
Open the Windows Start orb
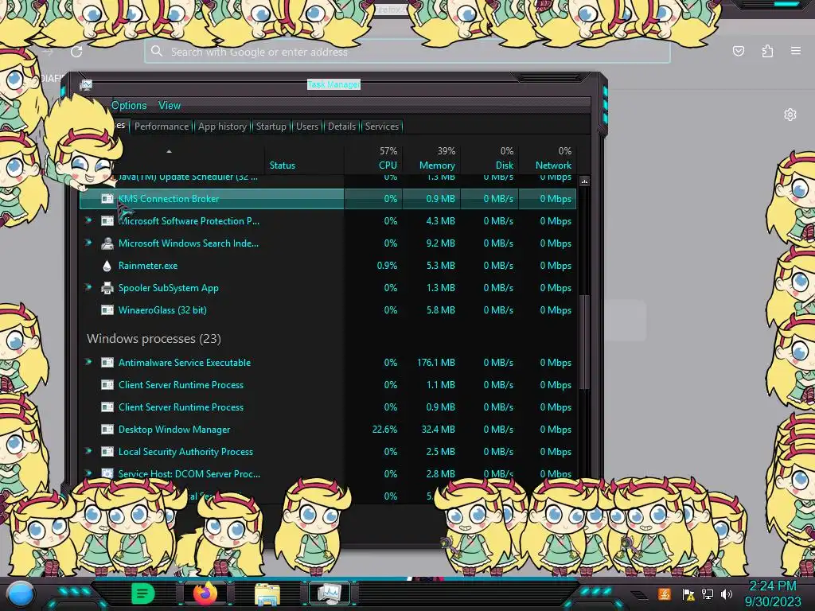click(20, 593)
